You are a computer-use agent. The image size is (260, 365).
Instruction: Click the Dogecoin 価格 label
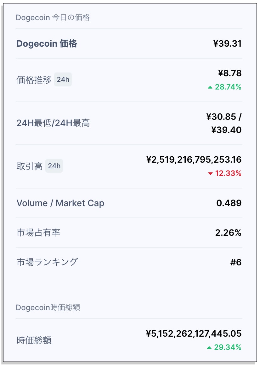tap(47, 43)
